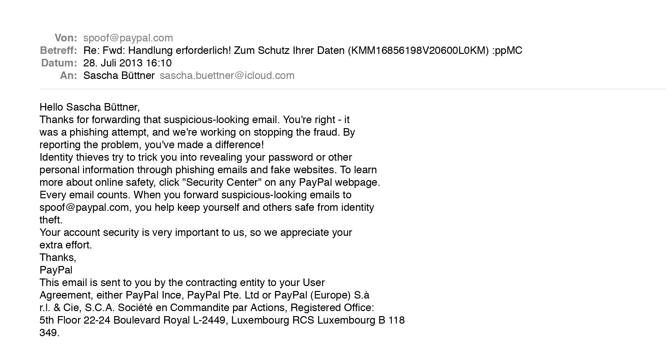Click recipient email sascha.buettner@icloud.com
Image resolution: width=666 pixels, height=359 pixels.
(227, 75)
